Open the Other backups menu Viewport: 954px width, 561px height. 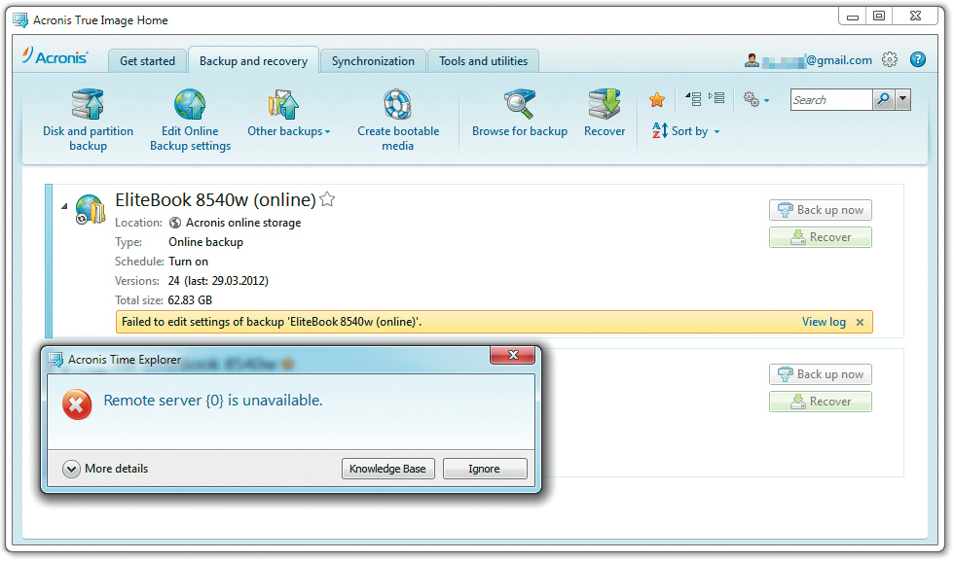click(288, 114)
